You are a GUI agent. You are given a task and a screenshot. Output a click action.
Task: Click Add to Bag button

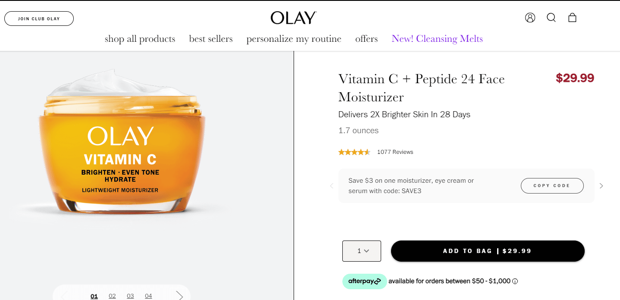tap(487, 251)
